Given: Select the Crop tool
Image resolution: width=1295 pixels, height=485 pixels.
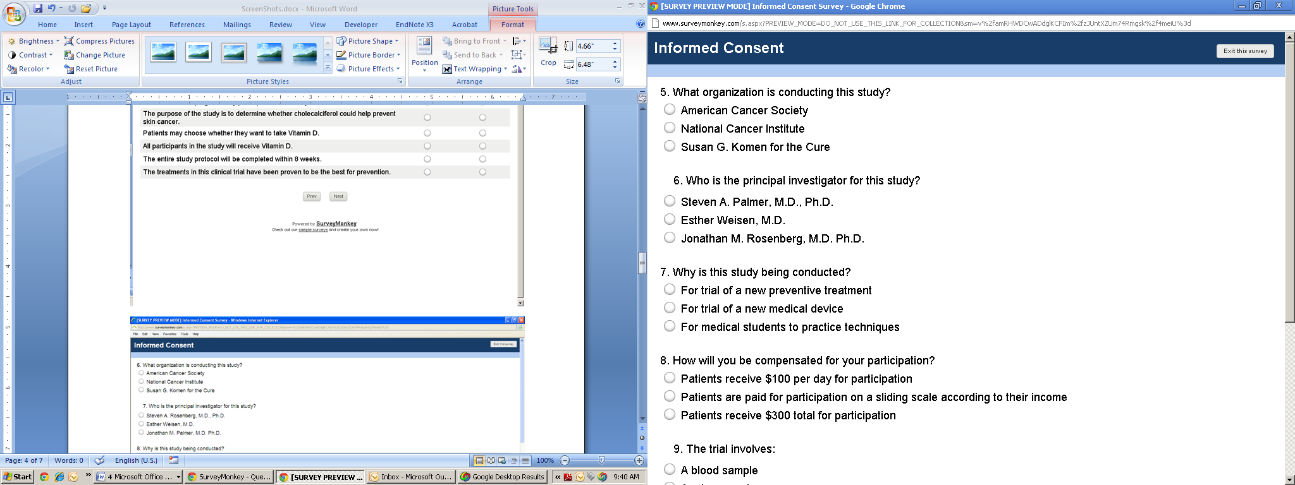Looking at the screenshot, I should pyautogui.click(x=548, y=51).
